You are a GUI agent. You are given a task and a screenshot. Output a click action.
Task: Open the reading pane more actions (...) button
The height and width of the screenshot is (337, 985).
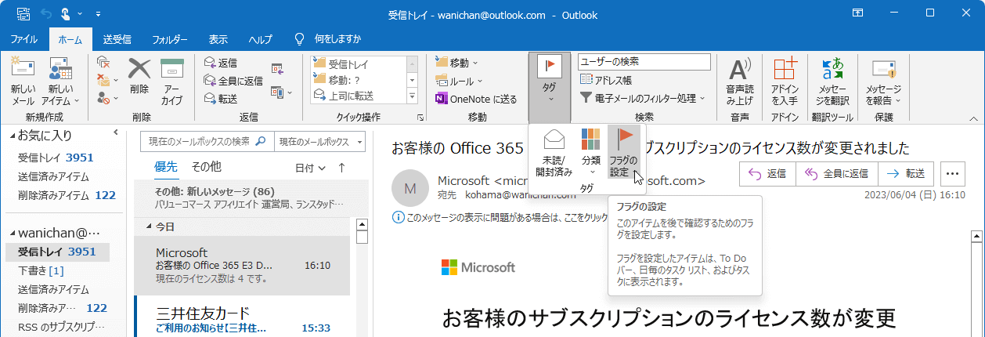click(x=952, y=173)
